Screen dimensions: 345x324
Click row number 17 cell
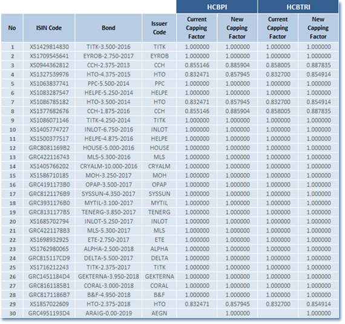coord(12,194)
